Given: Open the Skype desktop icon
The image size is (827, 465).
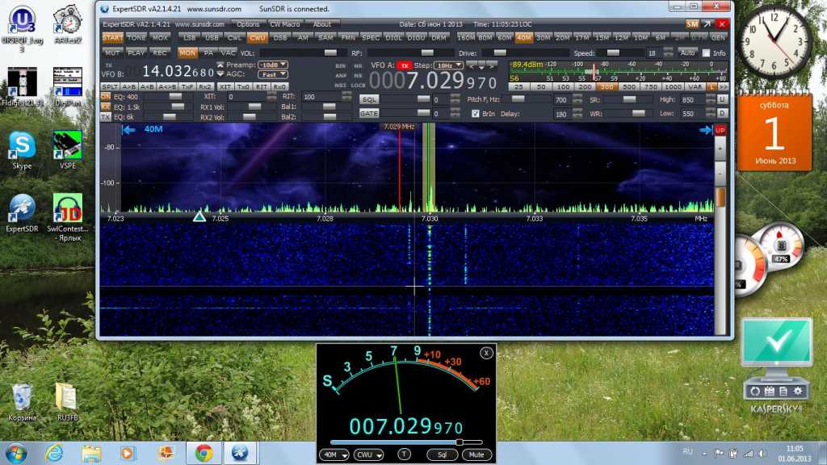Looking at the screenshot, I should (22, 149).
